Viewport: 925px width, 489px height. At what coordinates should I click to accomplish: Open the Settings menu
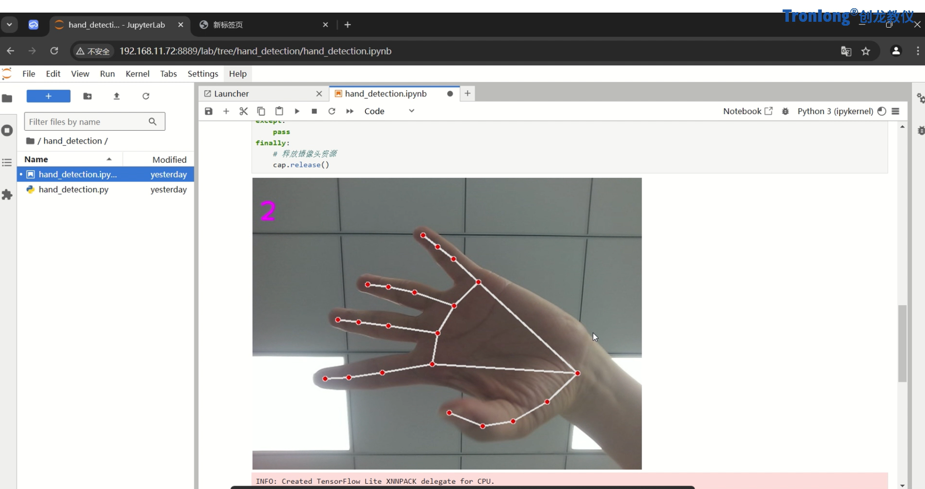(203, 74)
